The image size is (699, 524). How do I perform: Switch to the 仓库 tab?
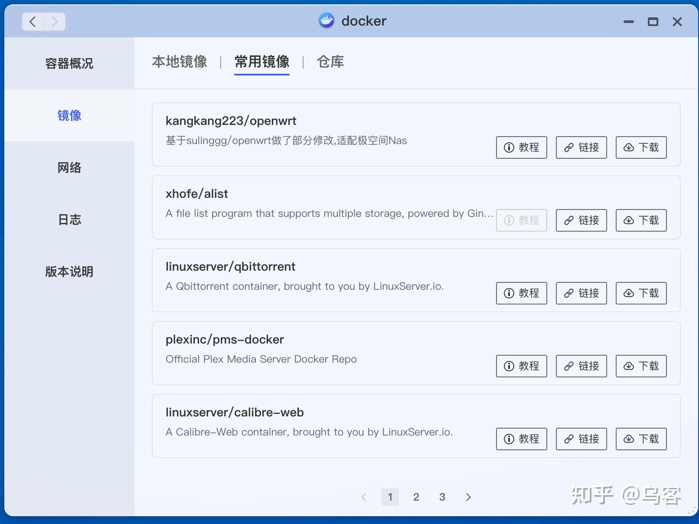click(x=330, y=62)
